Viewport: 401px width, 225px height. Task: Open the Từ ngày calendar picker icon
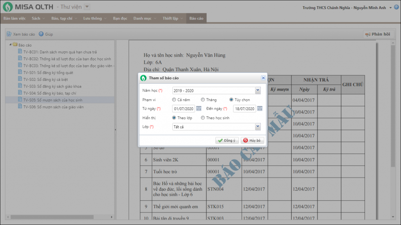coord(199,109)
